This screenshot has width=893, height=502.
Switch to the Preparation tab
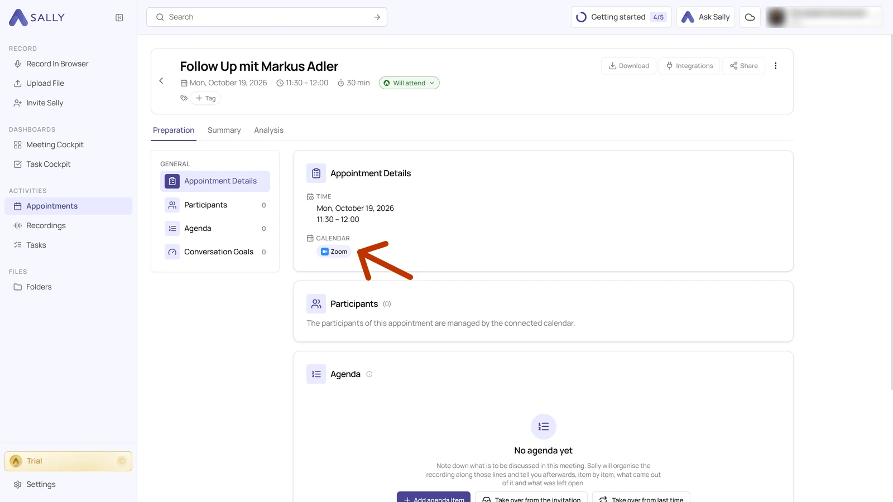[x=174, y=130]
